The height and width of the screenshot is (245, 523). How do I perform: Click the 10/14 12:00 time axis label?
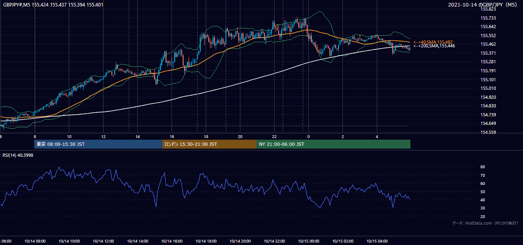point(103,241)
